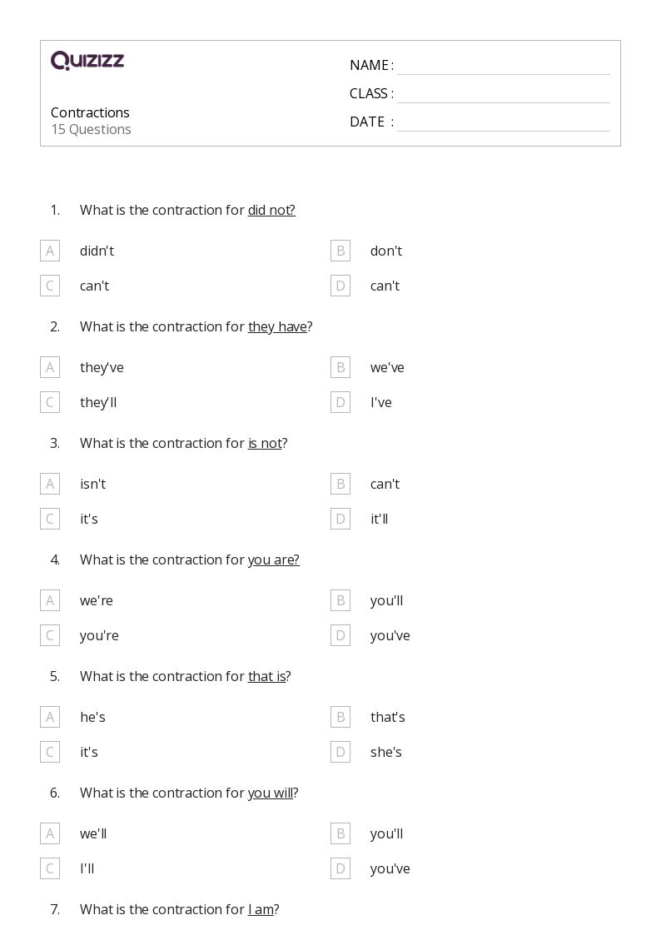Click the underlined phrase did not
This screenshot has width=661, height=935.
coord(271,210)
